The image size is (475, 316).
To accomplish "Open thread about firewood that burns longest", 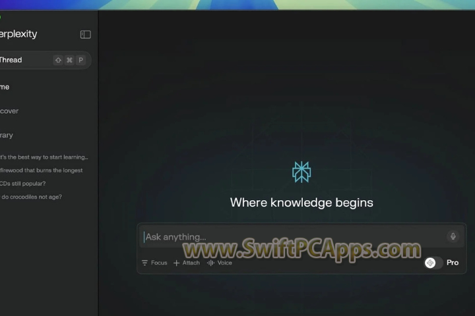I will [41, 171].
